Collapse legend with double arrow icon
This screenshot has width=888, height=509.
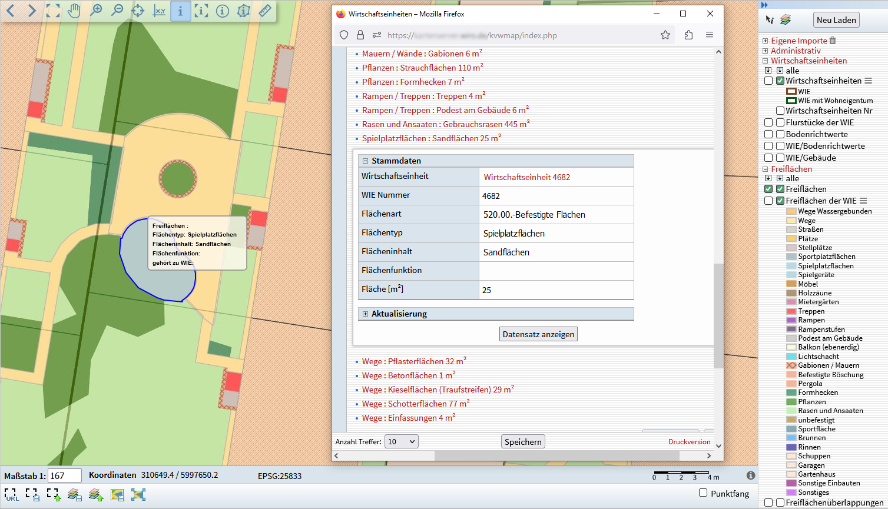point(765,5)
